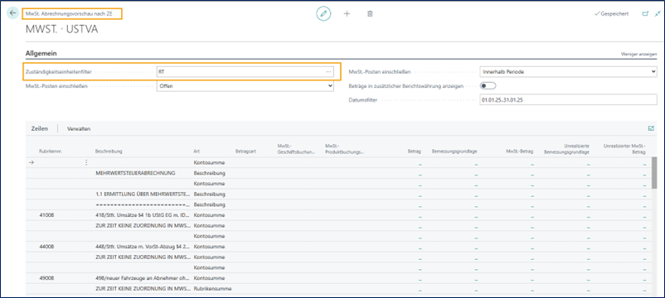Click the MWST. · USTVA page heading
This screenshot has height=298, width=665.
pos(62,30)
